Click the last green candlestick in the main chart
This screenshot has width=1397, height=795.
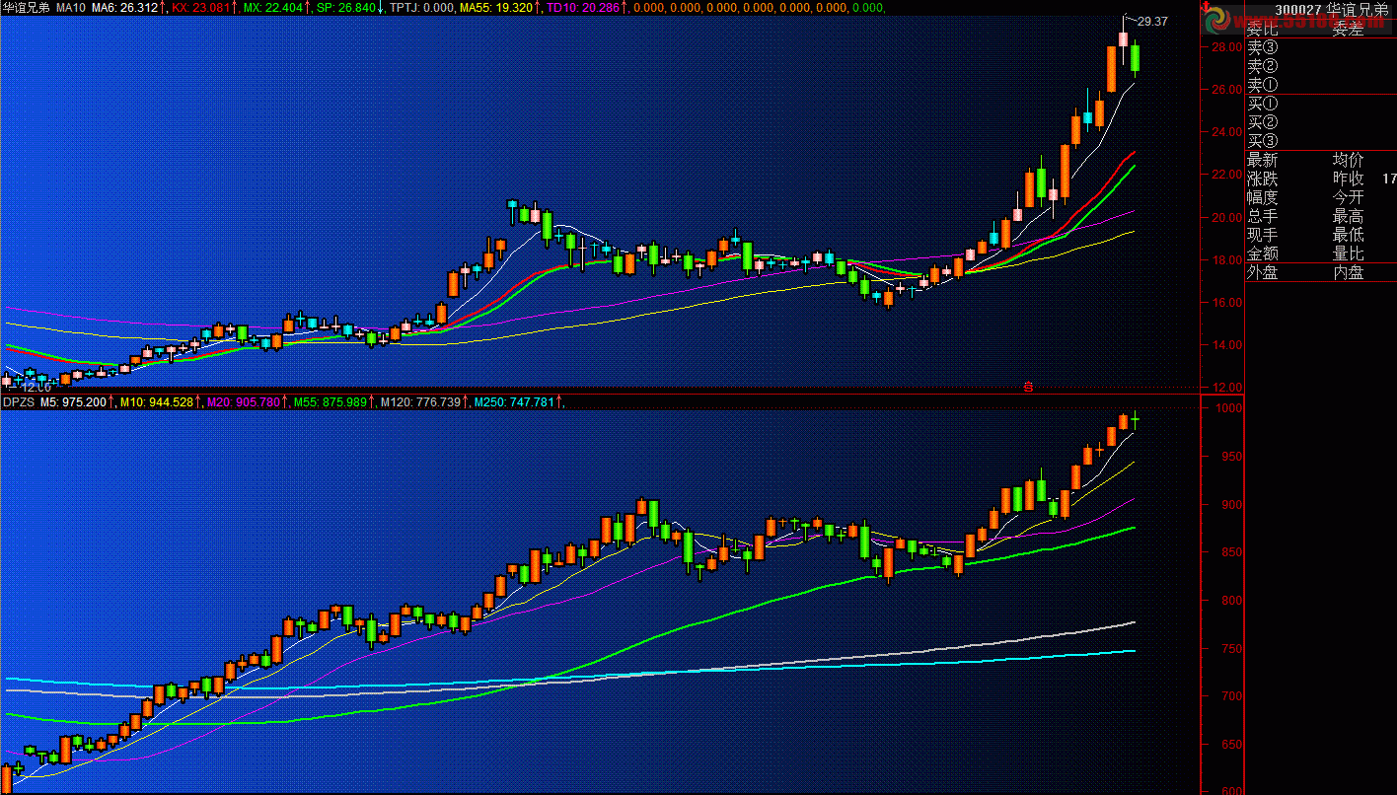1135,57
